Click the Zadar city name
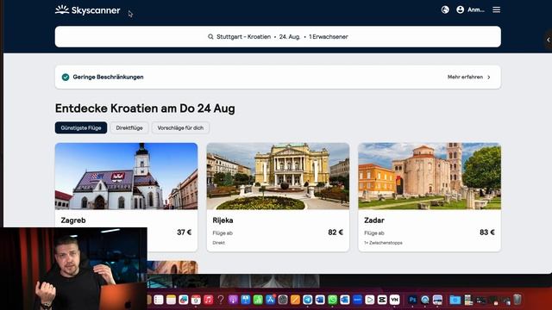Image resolution: width=552 pixels, height=310 pixels. (374, 220)
